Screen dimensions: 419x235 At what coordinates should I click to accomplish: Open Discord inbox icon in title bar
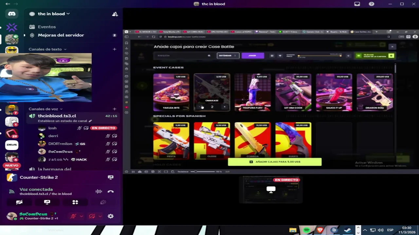click(x=357, y=4)
